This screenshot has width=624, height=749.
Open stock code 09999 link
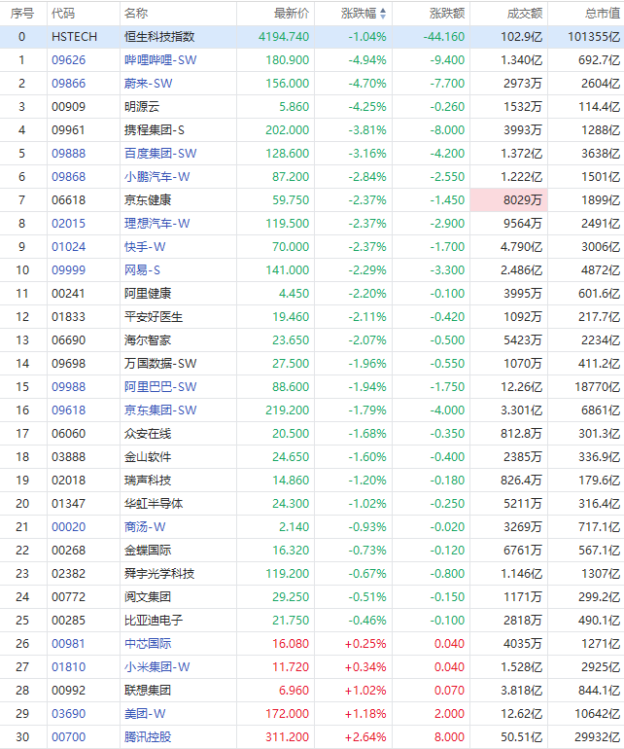click(69, 270)
